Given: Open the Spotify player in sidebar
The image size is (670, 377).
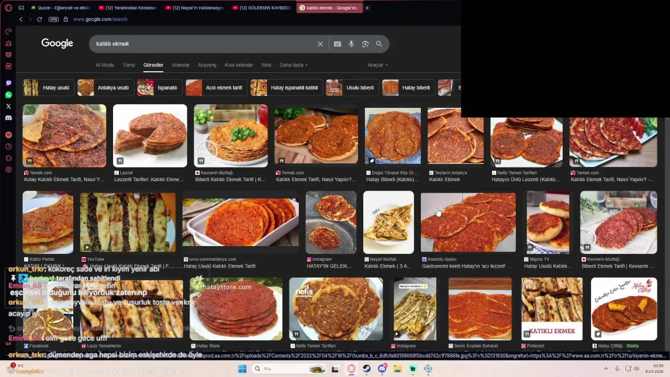Looking at the screenshot, I should (8, 135).
